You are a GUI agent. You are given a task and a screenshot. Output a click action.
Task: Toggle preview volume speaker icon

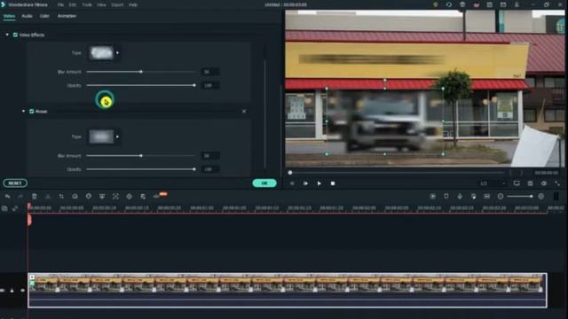pyautogui.click(x=544, y=183)
